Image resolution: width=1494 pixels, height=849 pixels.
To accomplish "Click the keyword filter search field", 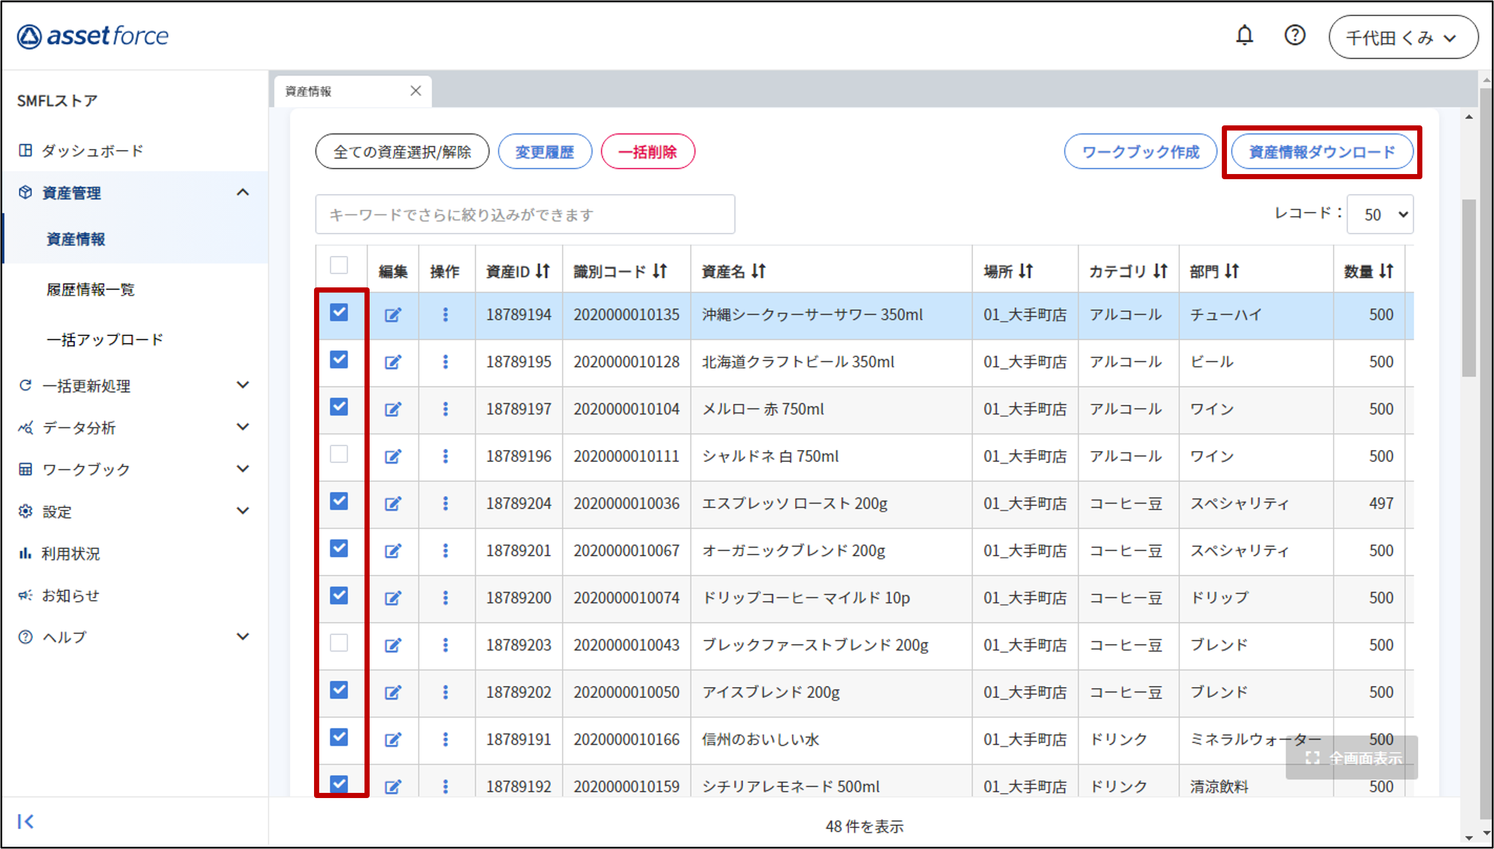I will click(525, 215).
